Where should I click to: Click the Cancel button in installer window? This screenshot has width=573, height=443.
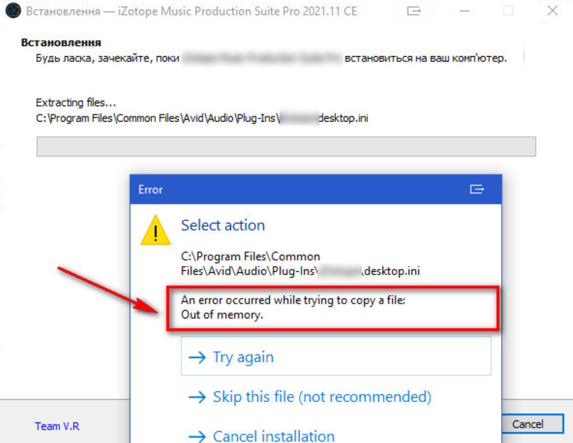[x=532, y=424]
